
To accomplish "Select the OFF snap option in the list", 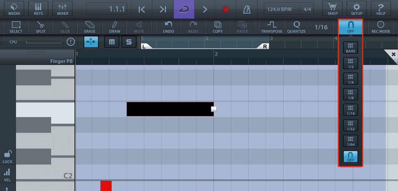I will tap(350, 157).
